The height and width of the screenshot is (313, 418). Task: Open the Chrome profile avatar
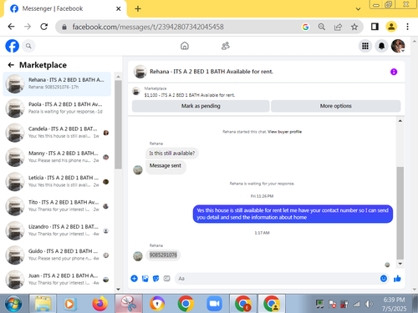[x=391, y=27]
